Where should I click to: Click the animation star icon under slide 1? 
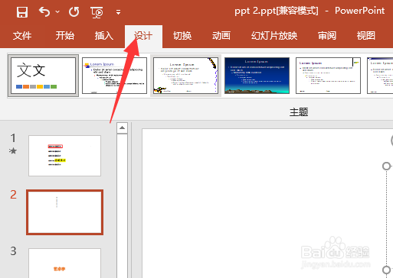(x=13, y=151)
